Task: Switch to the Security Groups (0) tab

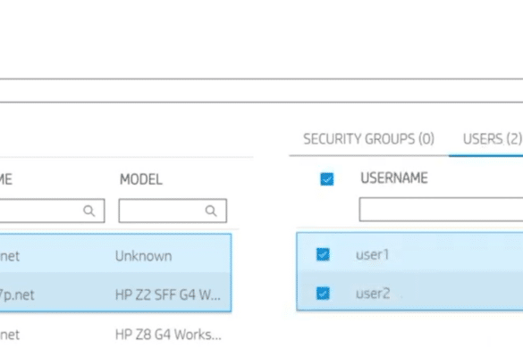Action: (x=368, y=139)
